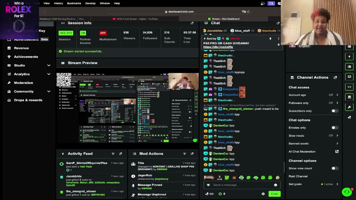Viewport: 356px width, 200px height.
Task: Click AI Chat Moderation label
Action: click(302, 152)
